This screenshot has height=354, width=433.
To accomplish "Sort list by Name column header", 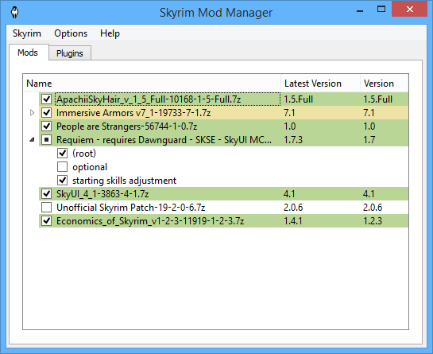I will tap(152, 84).
